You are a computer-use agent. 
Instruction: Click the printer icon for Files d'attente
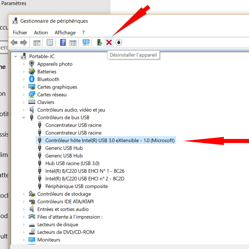pyautogui.click(x=32, y=217)
